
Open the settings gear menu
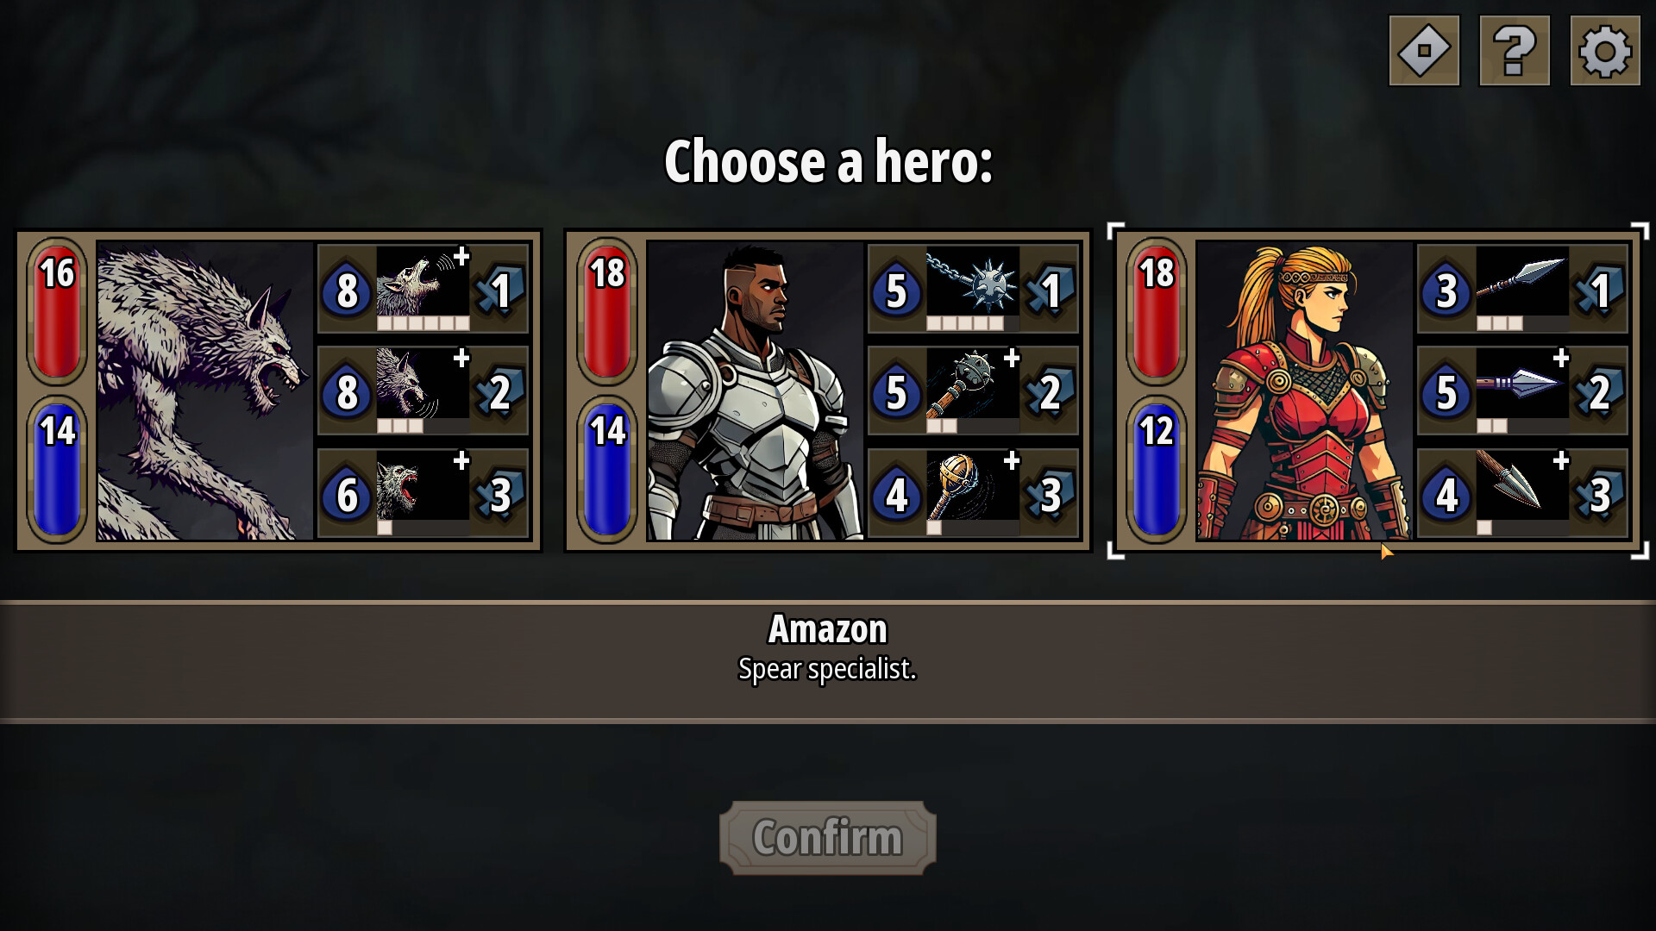[x=1604, y=51]
